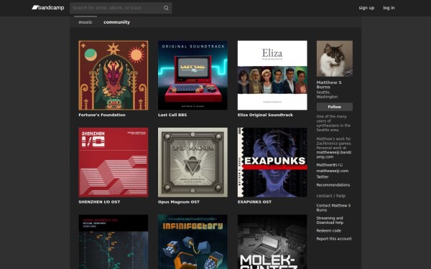This screenshot has width=431, height=269.
Task: Click the search magnifier icon
Action: pos(167,8)
